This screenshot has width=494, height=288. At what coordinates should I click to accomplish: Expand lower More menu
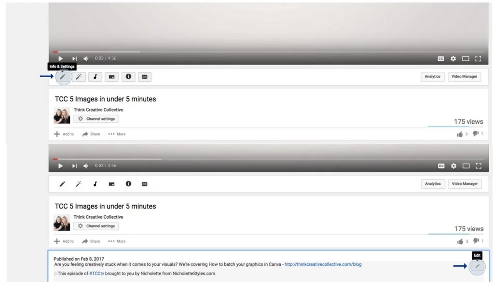pos(117,241)
